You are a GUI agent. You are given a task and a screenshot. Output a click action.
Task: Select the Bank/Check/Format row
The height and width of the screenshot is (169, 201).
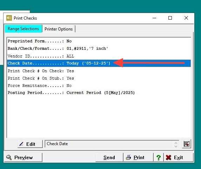[x=99, y=48]
